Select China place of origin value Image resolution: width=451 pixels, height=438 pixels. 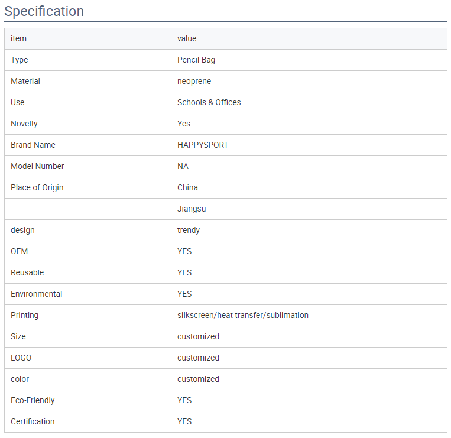pos(187,187)
